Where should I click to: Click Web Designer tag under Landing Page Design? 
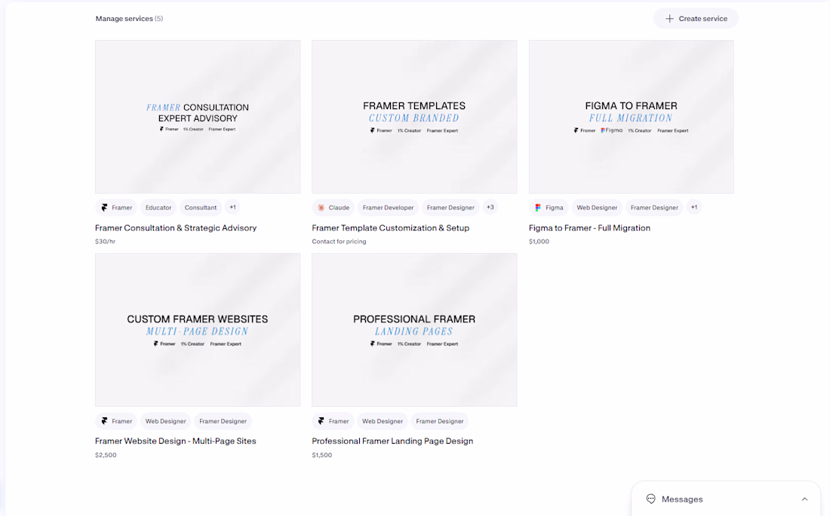(383, 421)
